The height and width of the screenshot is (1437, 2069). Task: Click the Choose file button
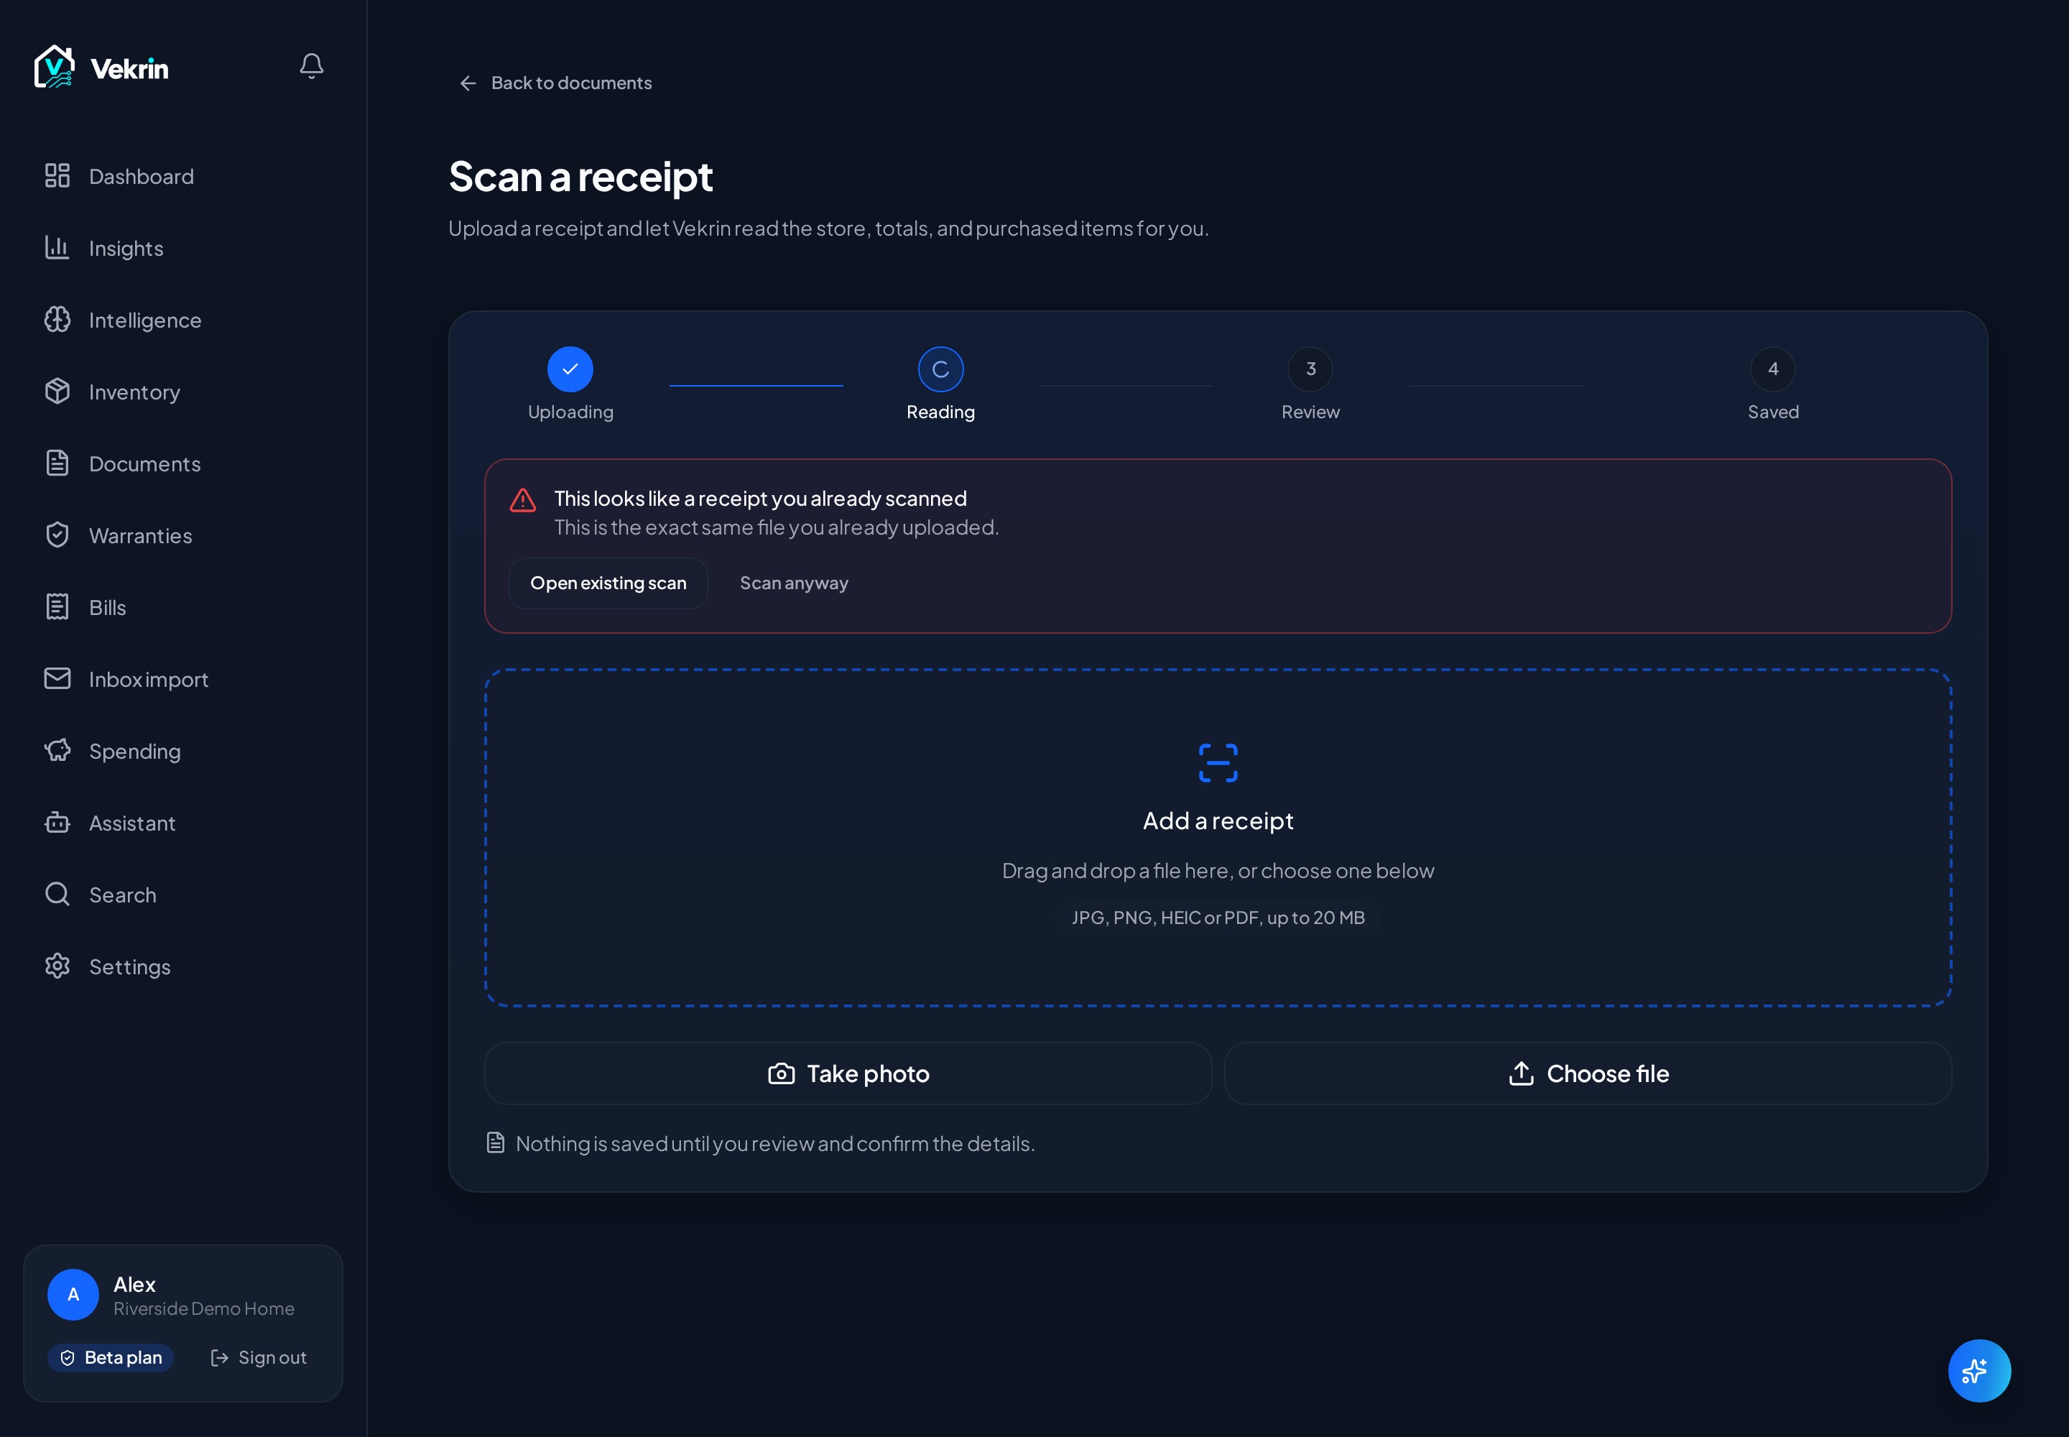coord(1588,1073)
